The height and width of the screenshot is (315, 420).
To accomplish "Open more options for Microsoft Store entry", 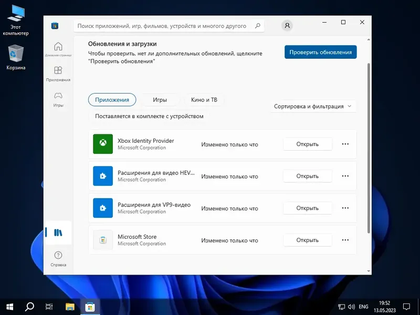I will pyautogui.click(x=345, y=240).
